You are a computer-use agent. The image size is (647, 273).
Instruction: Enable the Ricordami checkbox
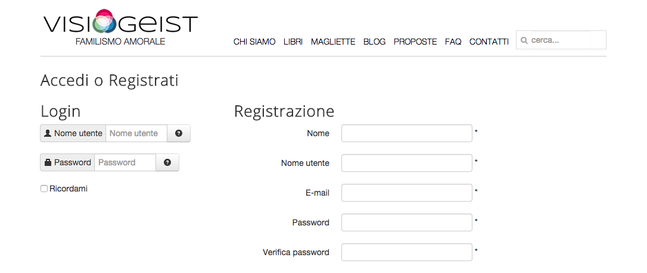44,189
